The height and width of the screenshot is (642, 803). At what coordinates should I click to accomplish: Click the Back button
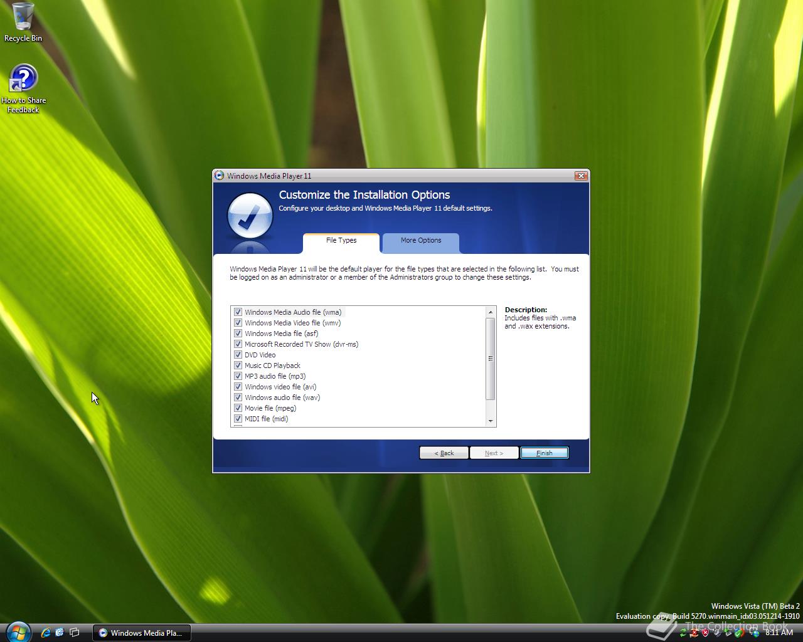[x=444, y=453]
